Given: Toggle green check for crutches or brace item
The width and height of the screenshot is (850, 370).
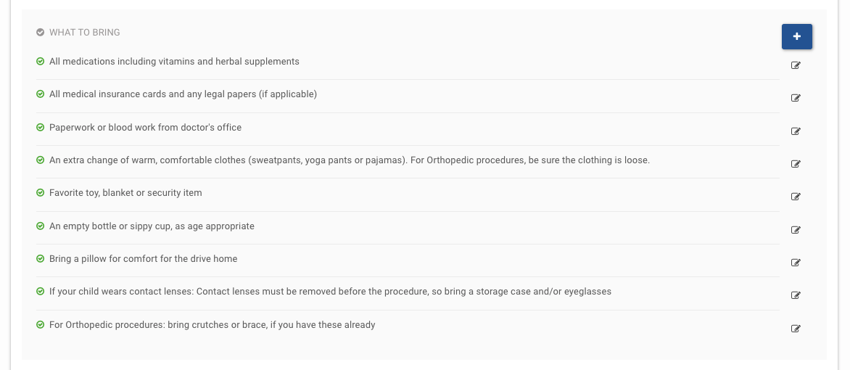Looking at the screenshot, I should click(41, 325).
